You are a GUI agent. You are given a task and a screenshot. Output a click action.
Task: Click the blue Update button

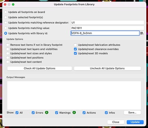(x=135, y=122)
